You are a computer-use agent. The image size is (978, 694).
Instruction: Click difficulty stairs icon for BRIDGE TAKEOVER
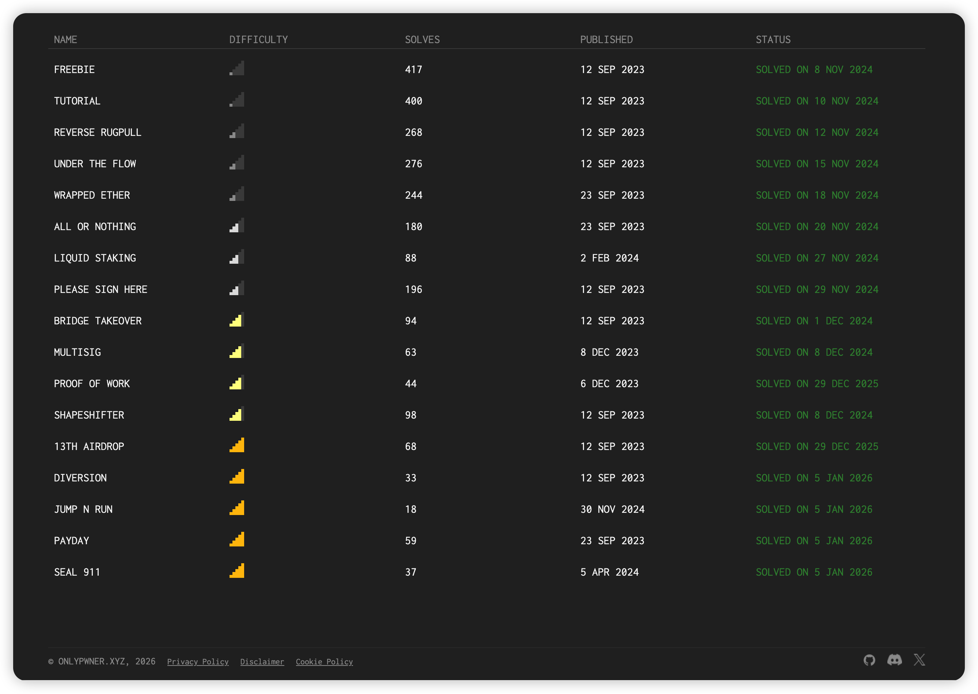237,320
